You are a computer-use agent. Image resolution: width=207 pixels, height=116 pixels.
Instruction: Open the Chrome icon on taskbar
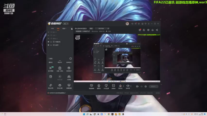(109, 114)
